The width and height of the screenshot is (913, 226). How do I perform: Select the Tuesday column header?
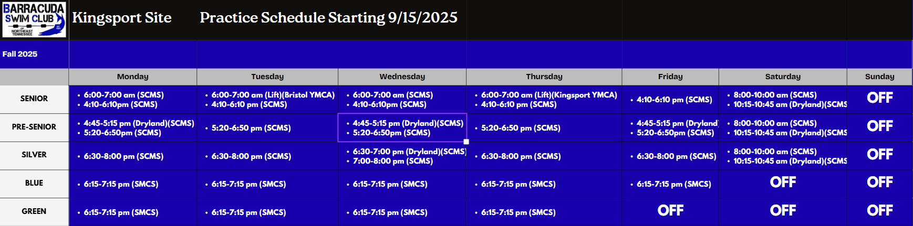click(267, 77)
